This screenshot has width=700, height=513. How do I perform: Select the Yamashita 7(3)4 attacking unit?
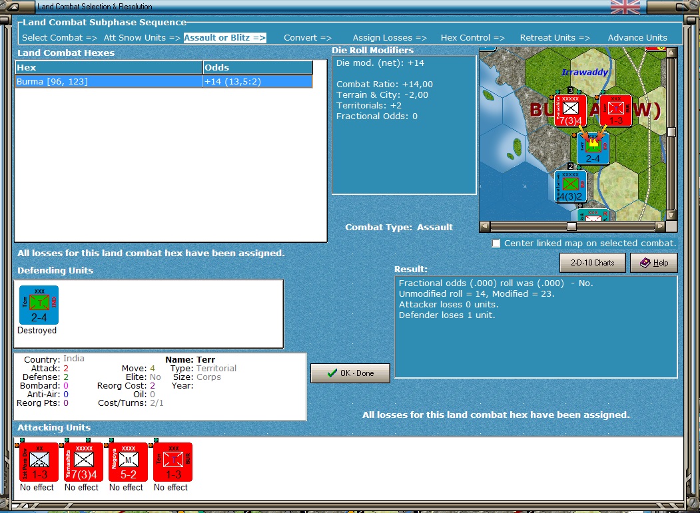(x=83, y=462)
